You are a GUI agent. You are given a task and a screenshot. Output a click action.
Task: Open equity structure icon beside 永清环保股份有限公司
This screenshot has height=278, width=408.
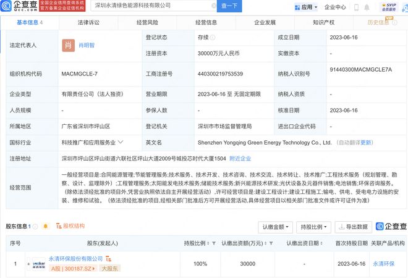pos(108,259)
